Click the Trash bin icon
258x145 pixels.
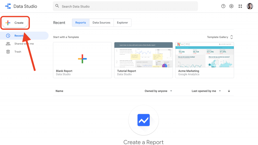coord(8,52)
